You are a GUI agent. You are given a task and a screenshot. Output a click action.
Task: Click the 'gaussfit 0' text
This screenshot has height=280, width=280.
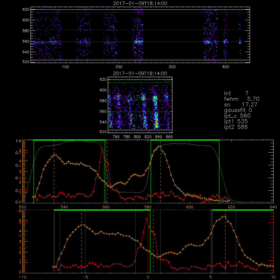coord(238,110)
